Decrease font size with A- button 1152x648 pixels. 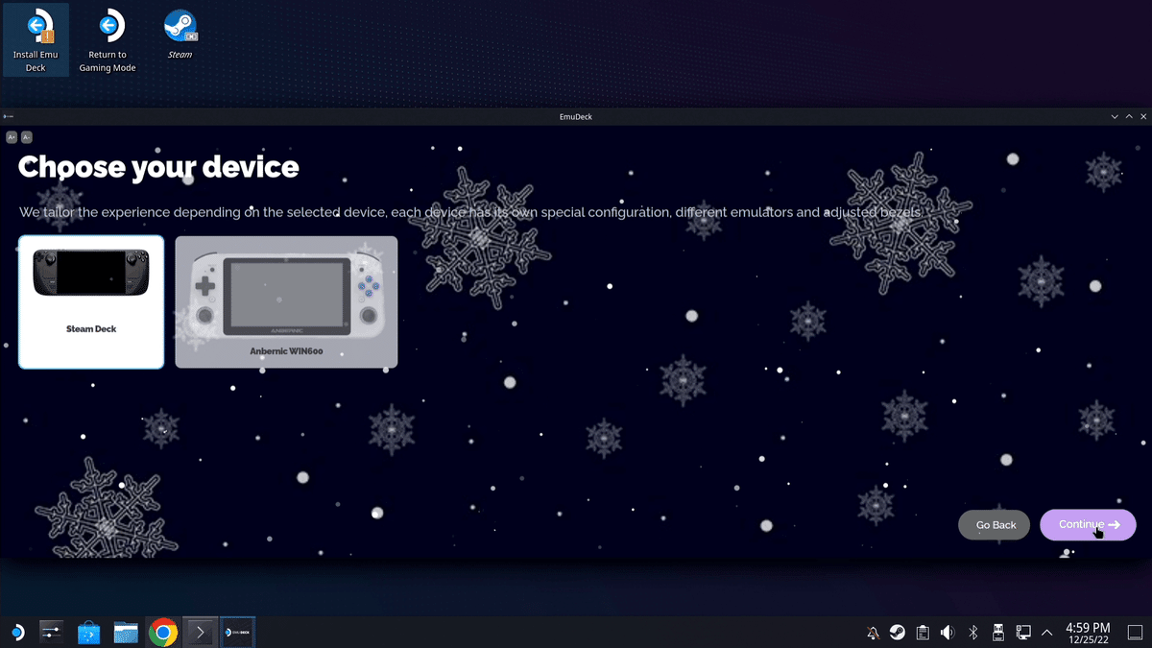(x=27, y=137)
